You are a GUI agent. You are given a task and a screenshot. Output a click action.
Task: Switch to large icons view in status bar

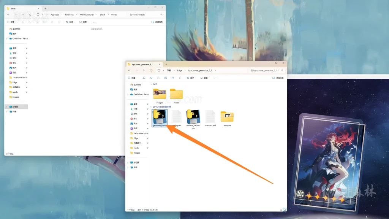pyautogui.click(x=285, y=209)
